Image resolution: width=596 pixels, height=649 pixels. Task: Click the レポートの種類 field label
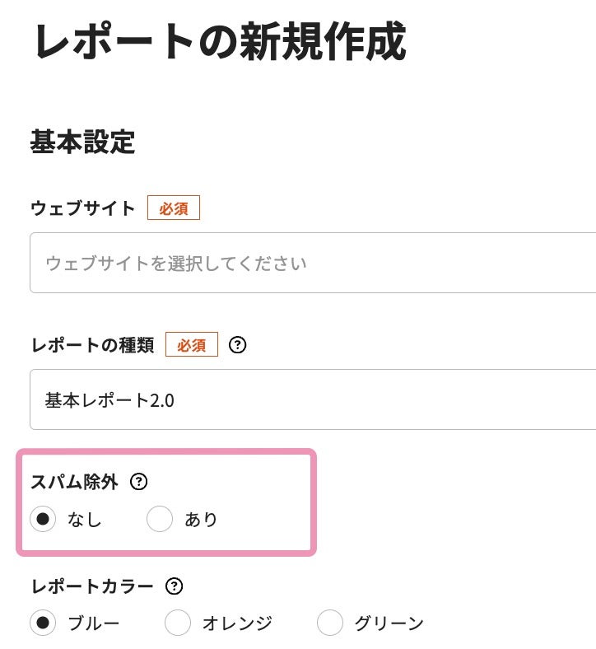coord(91,345)
